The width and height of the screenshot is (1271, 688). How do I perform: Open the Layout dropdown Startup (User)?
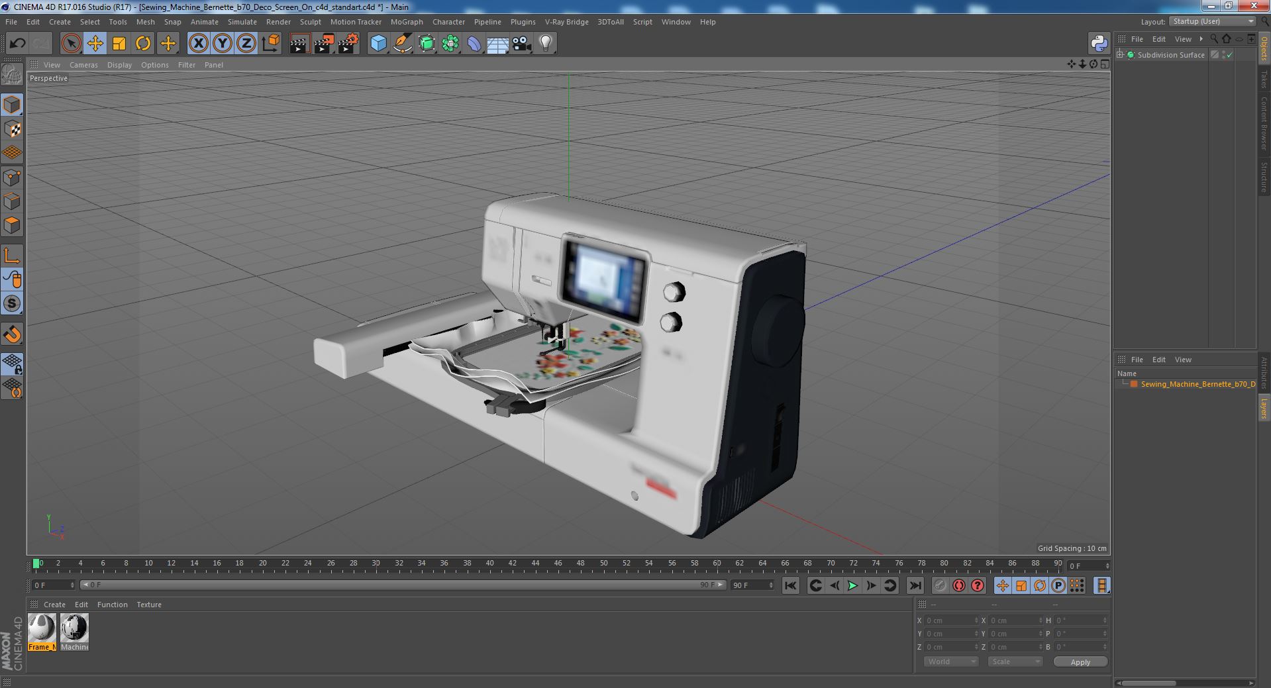click(x=1213, y=21)
